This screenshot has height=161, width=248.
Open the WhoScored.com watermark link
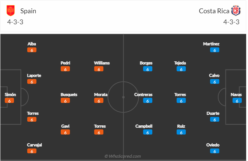click(x=123, y=156)
